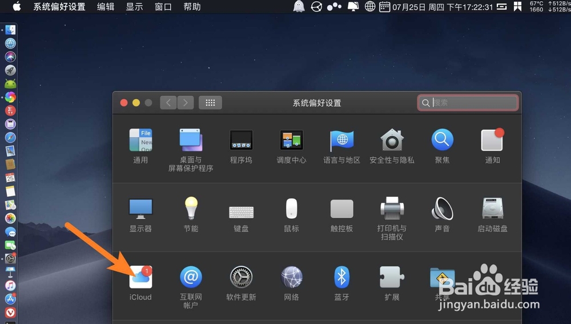
Task: Click System Preferences gear in Dock
Action: tap(10, 258)
